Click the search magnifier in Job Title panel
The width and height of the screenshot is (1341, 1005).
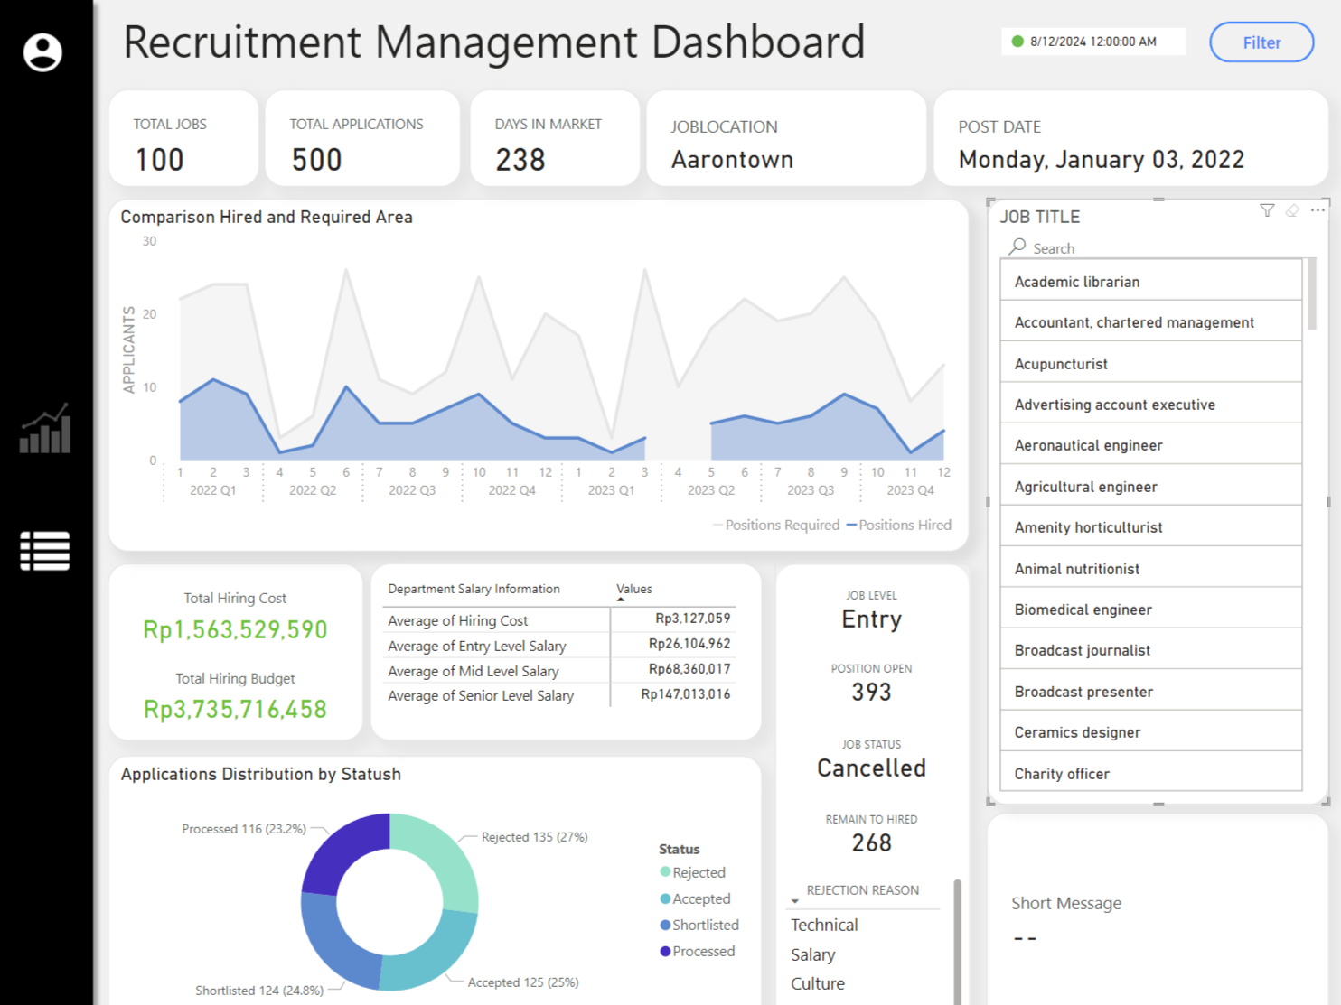pyautogui.click(x=1019, y=247)
